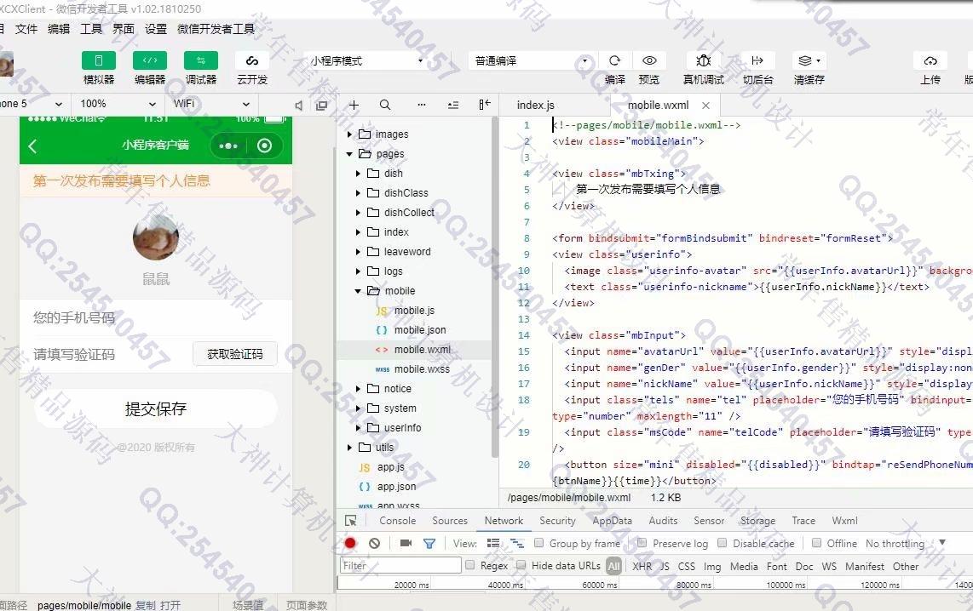Open the 文件 menu
The image size is (973, 611).
pyautogui.click(x=26, y=29)
